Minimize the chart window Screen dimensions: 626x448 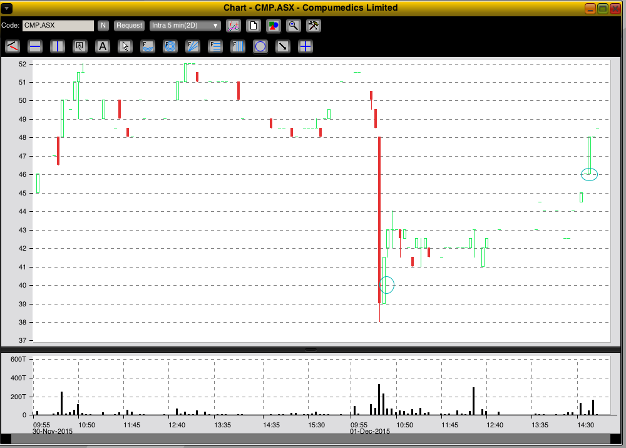[590, 8]
